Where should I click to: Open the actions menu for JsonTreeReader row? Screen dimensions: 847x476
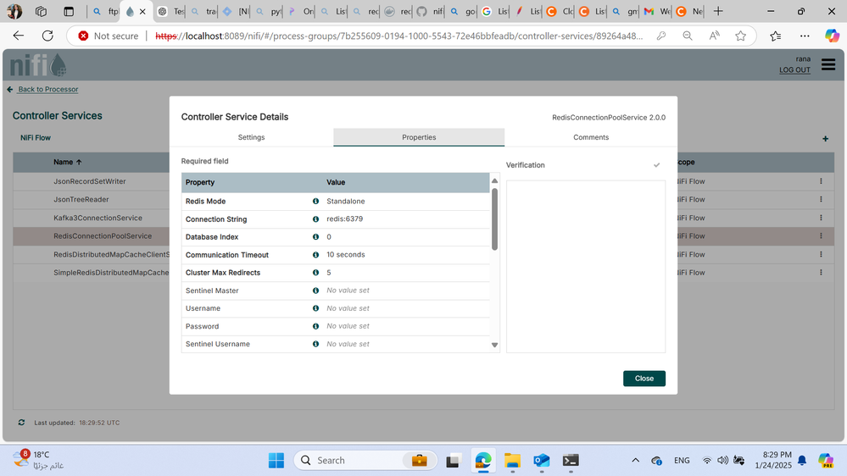click(x=821, y=199)
